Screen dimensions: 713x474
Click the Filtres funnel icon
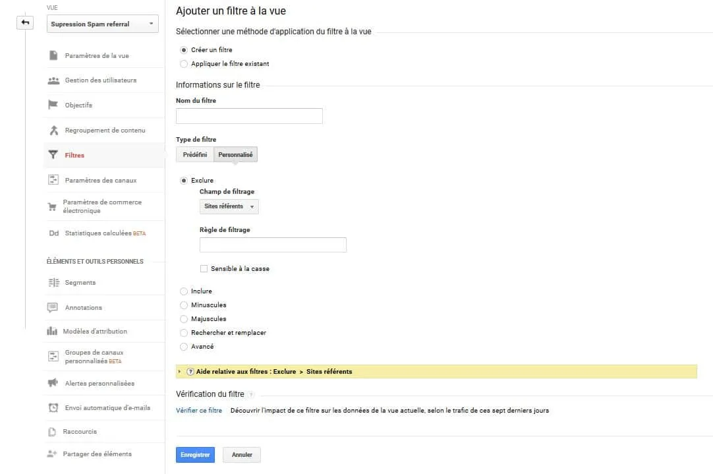pos(53,155)
